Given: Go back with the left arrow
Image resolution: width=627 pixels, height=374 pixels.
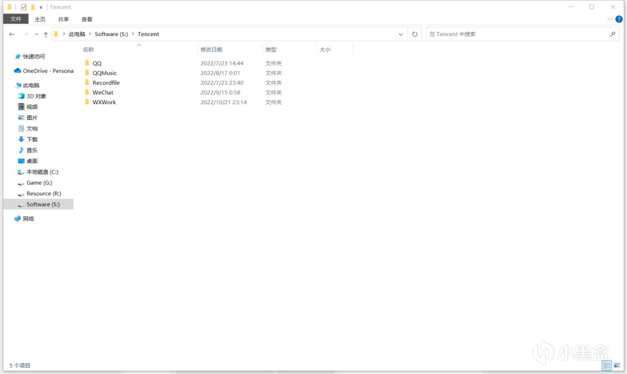Looking at the screenshot, I should point(12,34).
